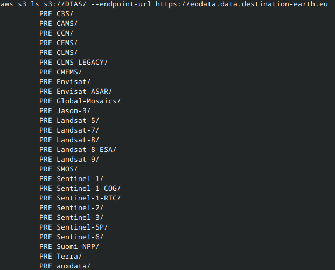Viewport: 335px width, 270px height.
Task: Select the Jason-3/ prefix
Action: click(73, 111)
